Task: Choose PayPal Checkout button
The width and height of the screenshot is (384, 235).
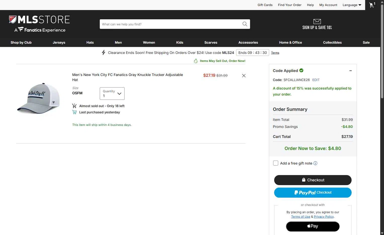Action: [x=313, y=193]
